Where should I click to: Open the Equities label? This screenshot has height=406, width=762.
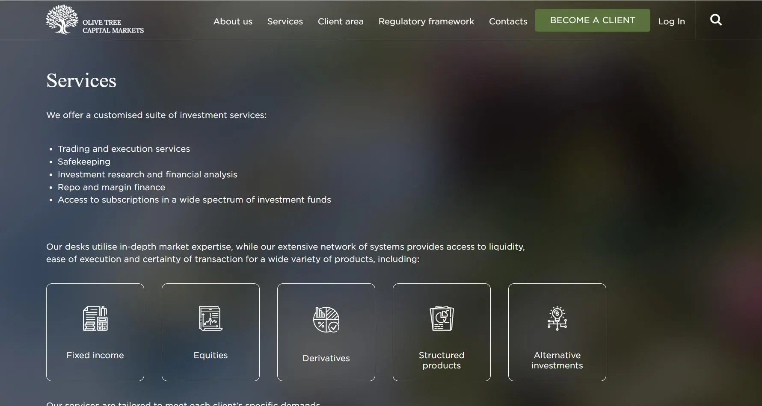click(211, 355)
